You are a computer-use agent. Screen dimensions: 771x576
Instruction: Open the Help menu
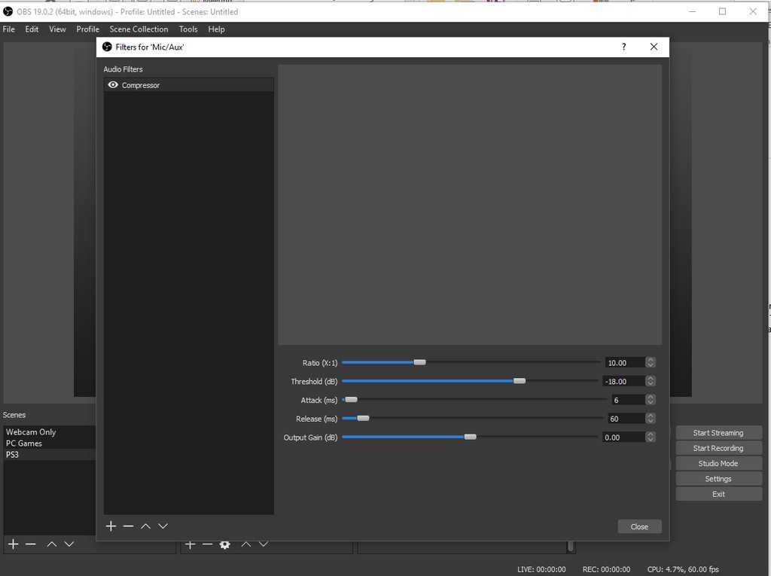pos(216,29)
